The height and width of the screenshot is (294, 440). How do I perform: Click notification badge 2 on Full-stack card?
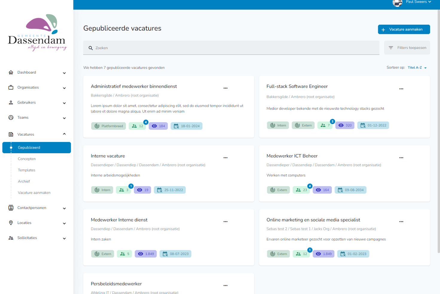tap(332, 121)
